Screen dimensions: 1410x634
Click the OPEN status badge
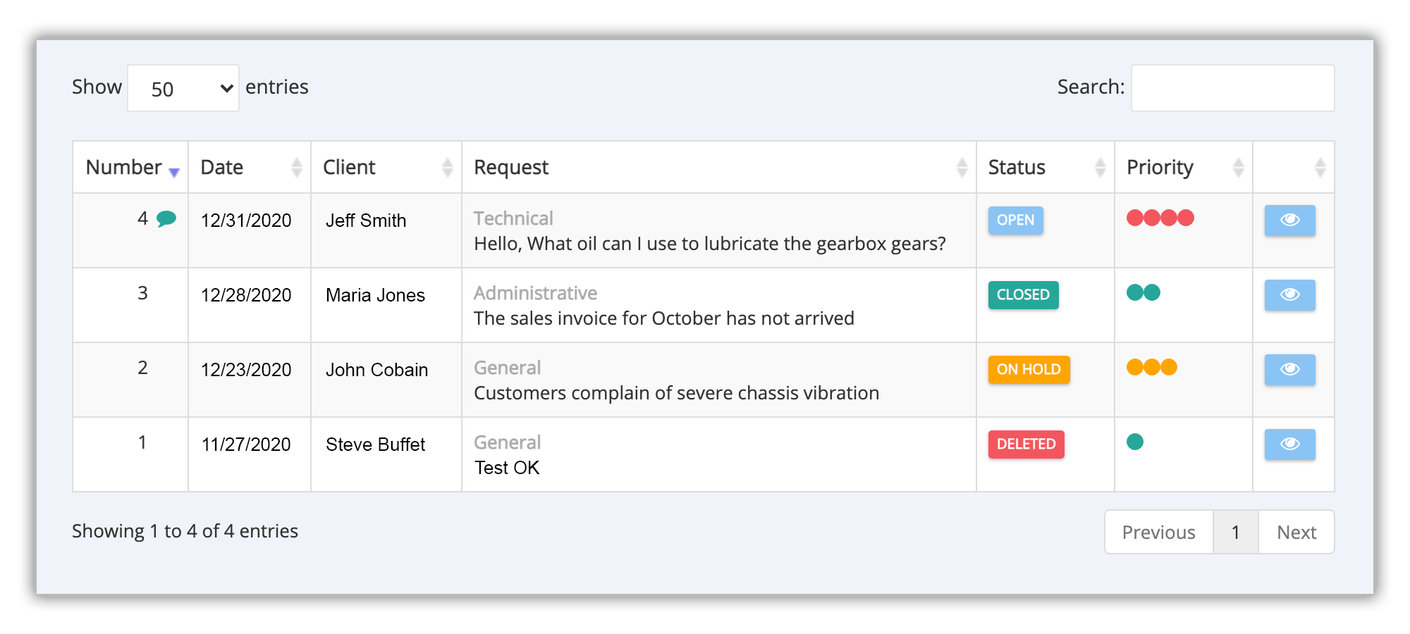click(x=1015, y=220)
